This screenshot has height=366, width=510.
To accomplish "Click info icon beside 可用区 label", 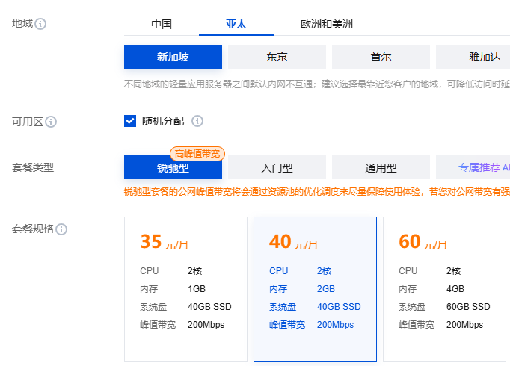I will (51, 122).
